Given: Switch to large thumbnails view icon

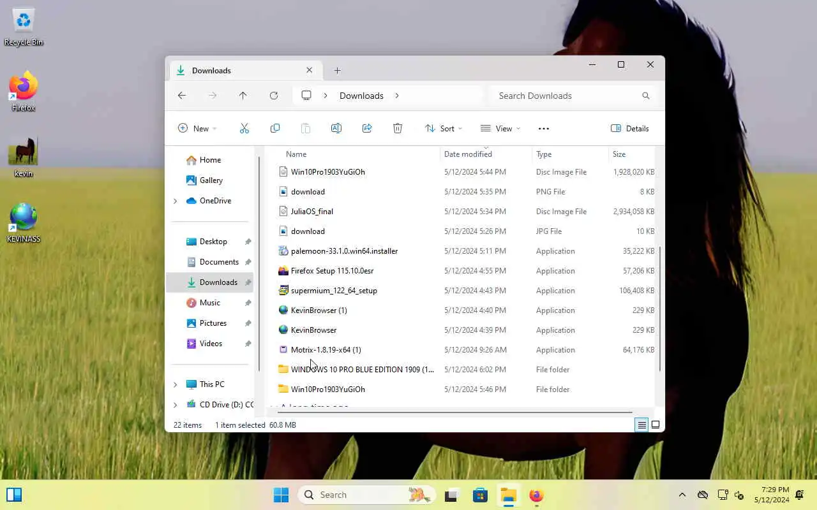Looking at the screenshot, I should click(x=656, y=425).
